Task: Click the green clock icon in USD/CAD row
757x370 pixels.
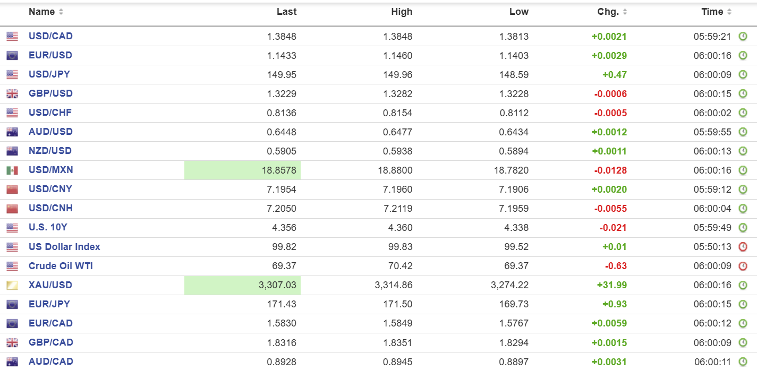Action: coord(743,37)
